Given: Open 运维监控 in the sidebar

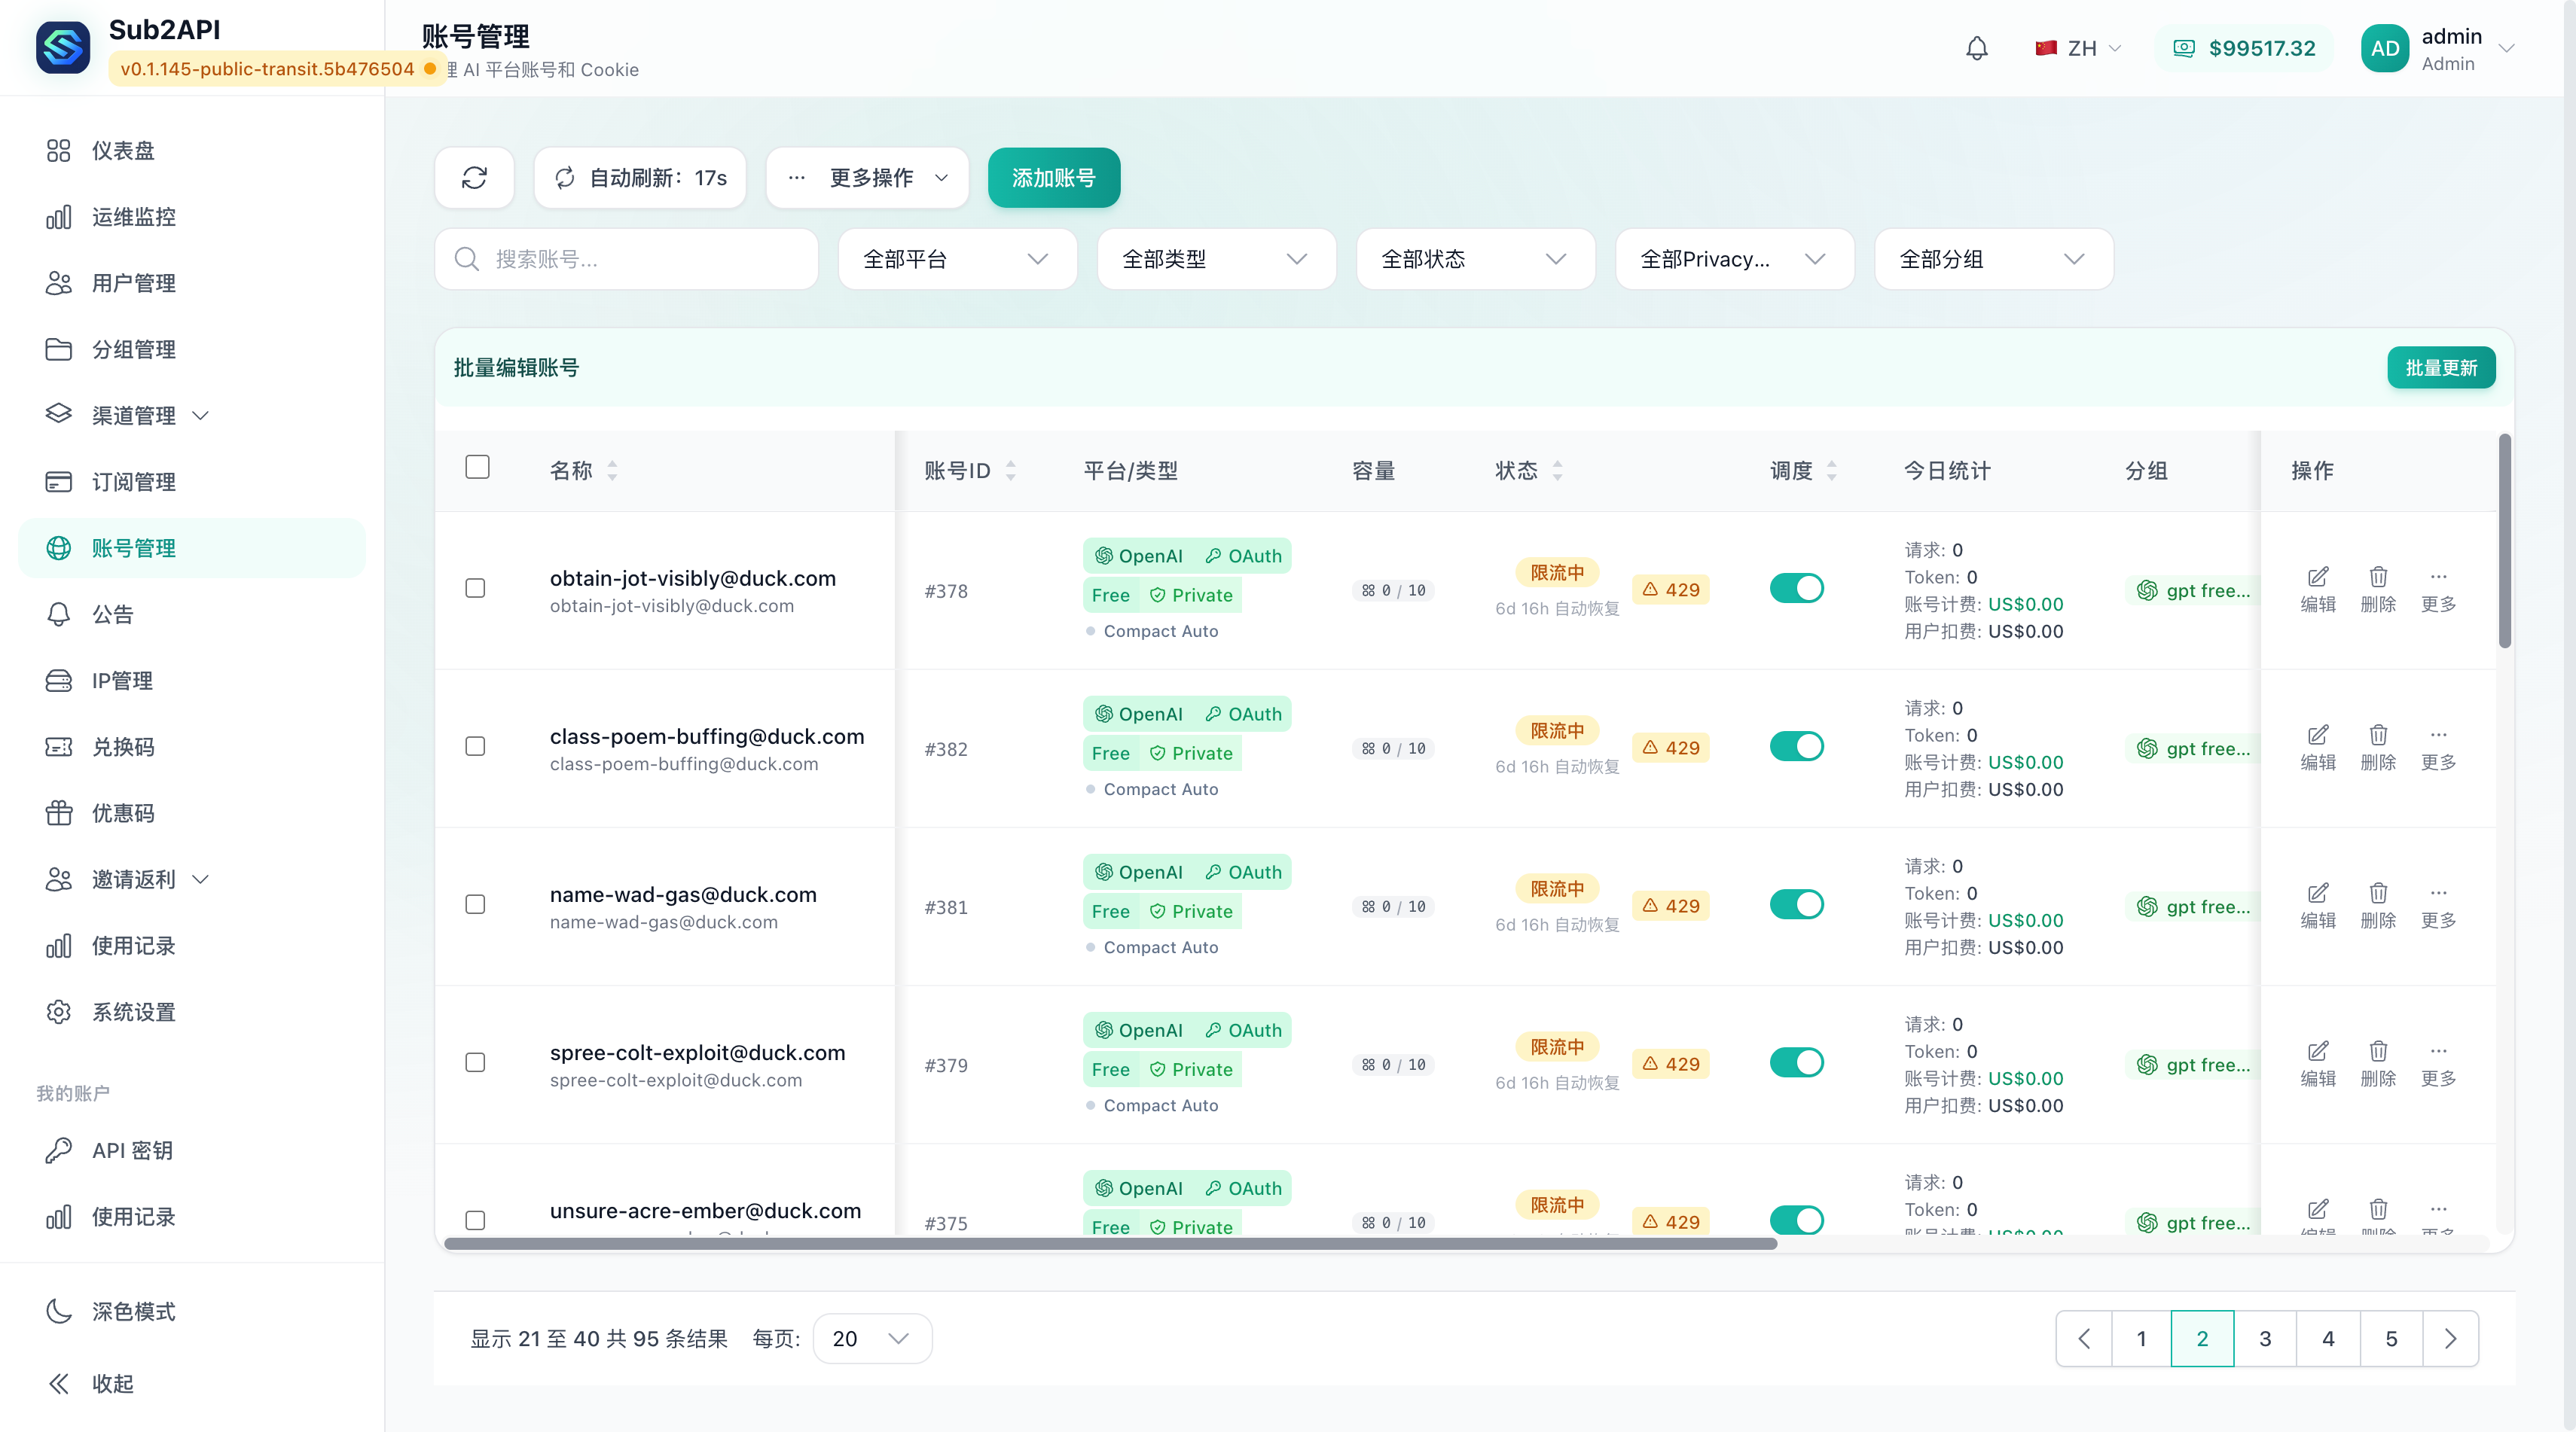Looking at the screenshot, I should pos(191,216).
